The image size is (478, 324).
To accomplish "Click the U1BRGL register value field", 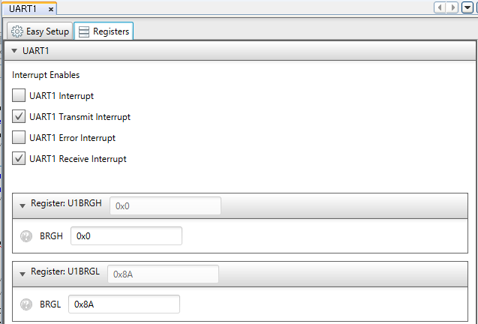I will click(163, 274).
